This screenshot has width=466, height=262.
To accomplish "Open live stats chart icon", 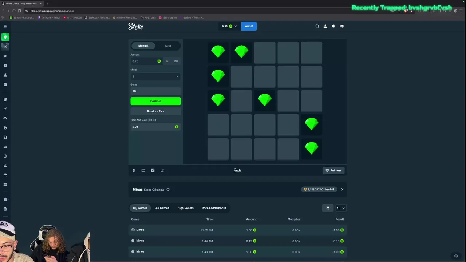I will tap(153, 170).
